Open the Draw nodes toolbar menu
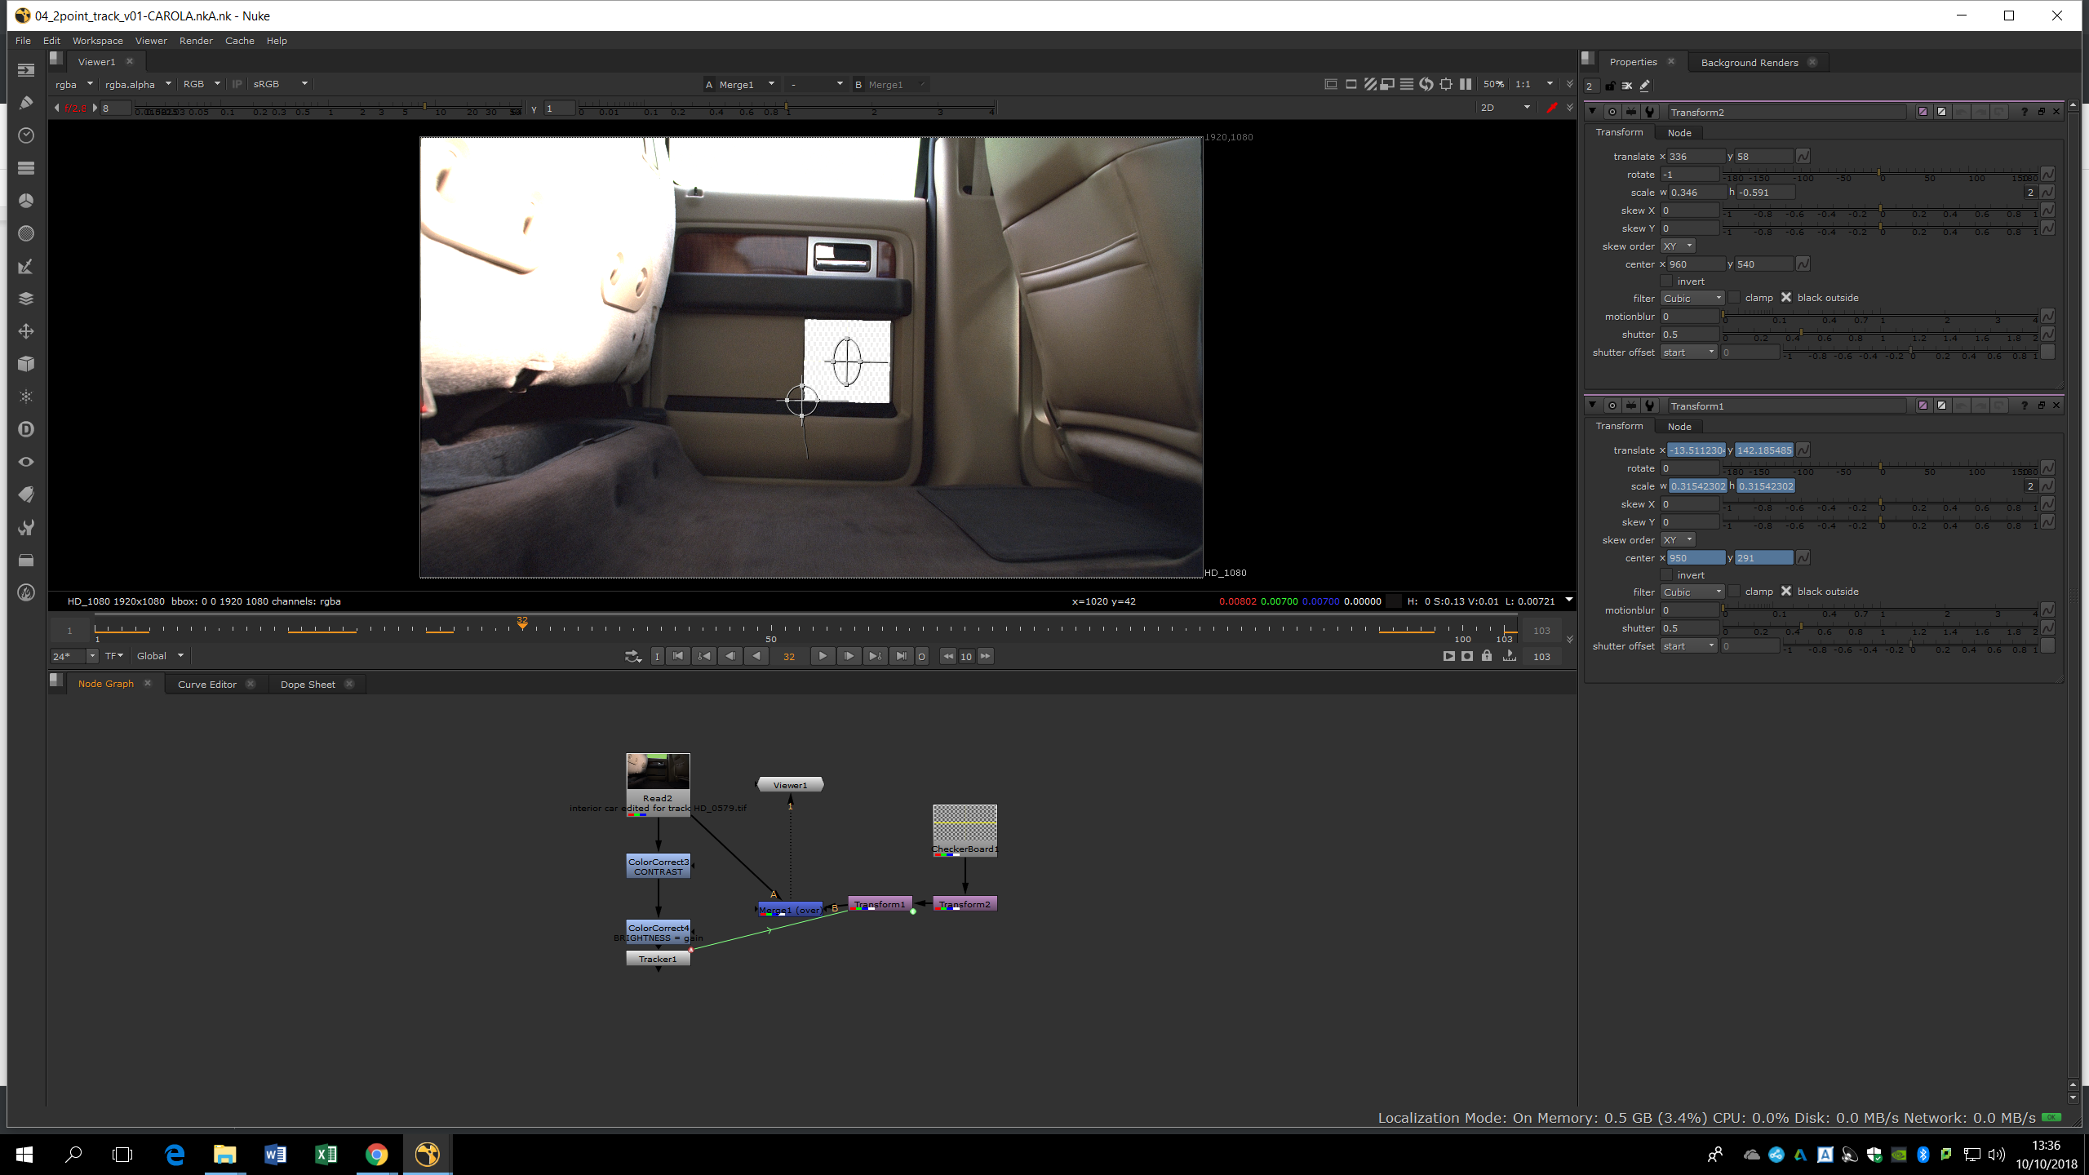Image resolution: width=2089 pixels, height=1175 pixels. [x=26, y=103]
